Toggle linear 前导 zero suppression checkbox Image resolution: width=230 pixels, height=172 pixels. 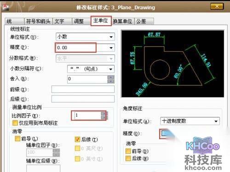pyautogui.click(x=17, y=139)
